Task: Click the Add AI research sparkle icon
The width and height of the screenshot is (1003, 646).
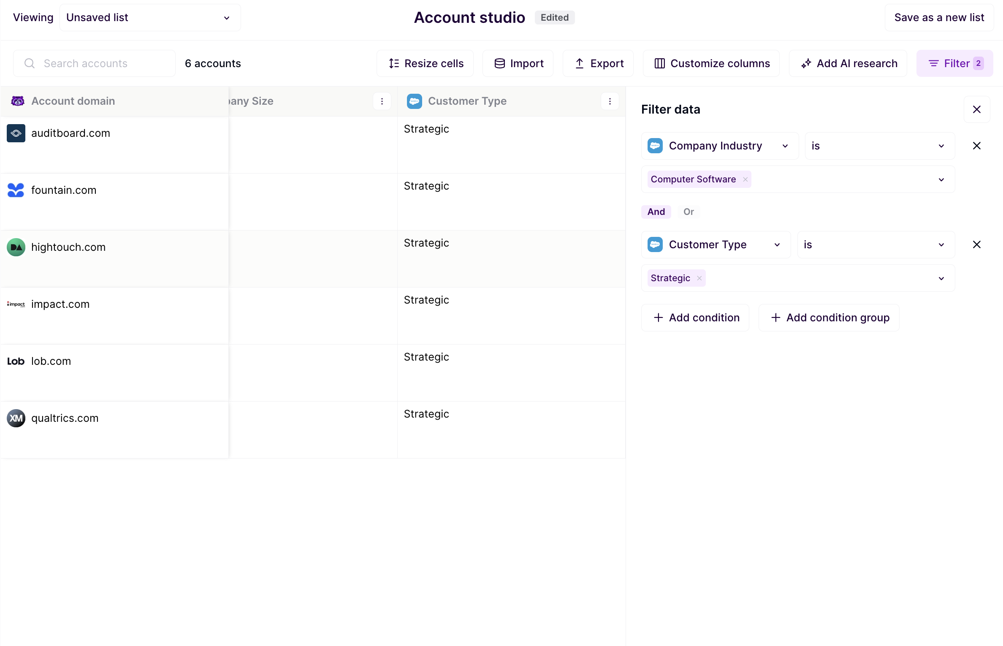Action: [x=806, y=63]
